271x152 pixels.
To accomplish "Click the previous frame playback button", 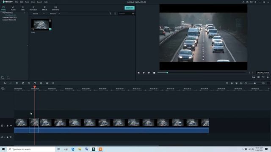I will (138, 73).
